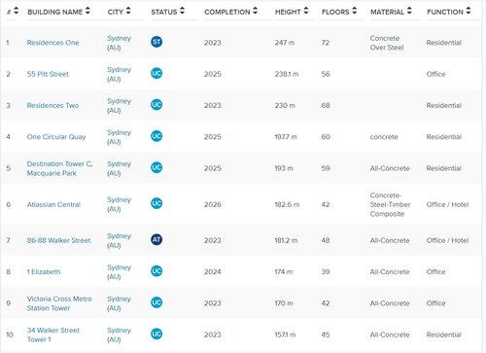The height and width of the screenshot is (353, 486).
Task: Select the 68 floors cell
Action: click(326, 106)
